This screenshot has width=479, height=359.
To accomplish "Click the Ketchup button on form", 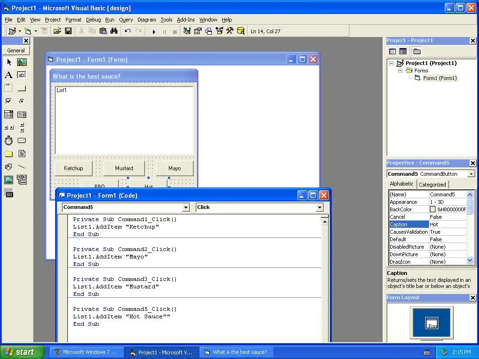I will tap(73, 168).
